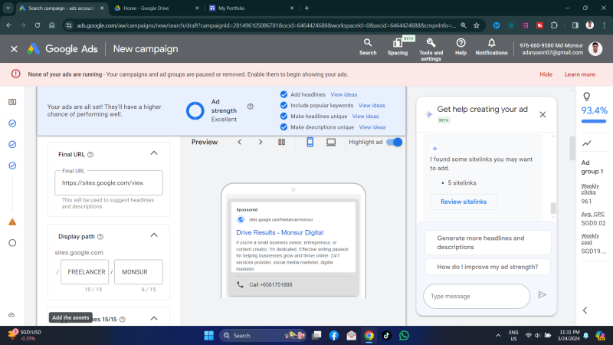Open the trend line forecast icon
Screen dimensions: 613x345
tap(586, 143)
